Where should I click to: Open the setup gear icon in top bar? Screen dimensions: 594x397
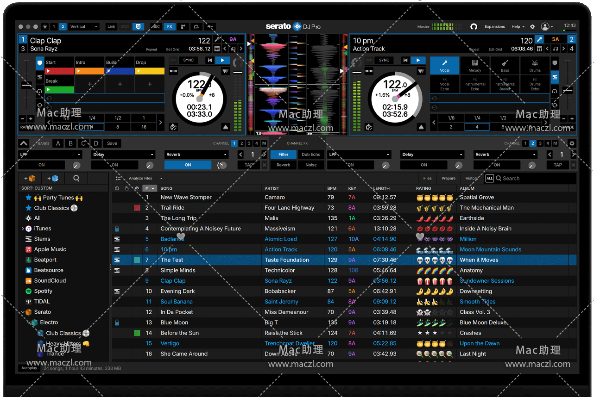click(x=532, y=27)
